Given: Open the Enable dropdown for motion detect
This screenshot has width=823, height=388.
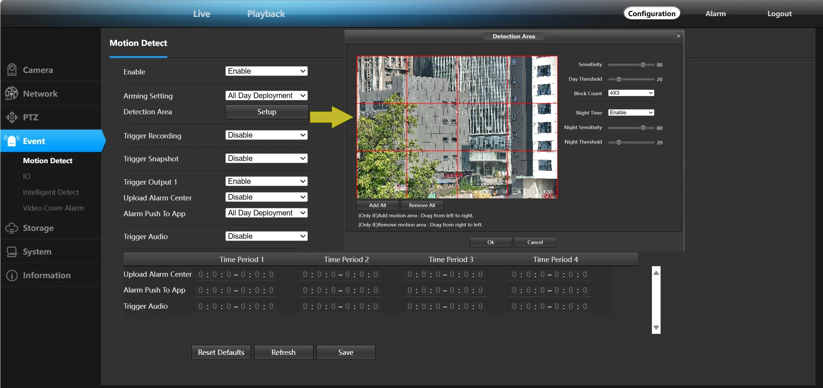Looking at the screenshot, I should (x=266, y=71).
